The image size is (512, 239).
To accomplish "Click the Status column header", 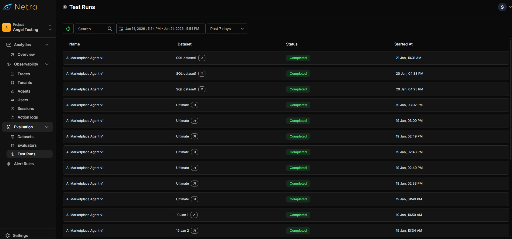I will tap(292, 44).
